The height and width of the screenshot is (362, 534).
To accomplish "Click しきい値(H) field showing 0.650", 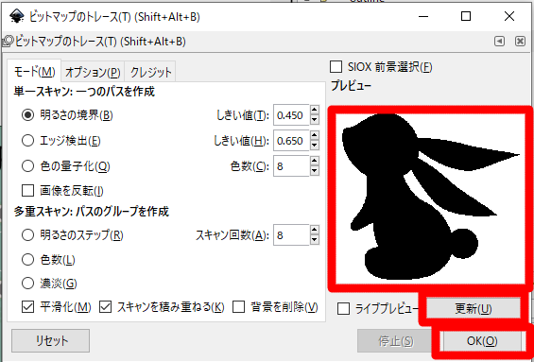I will pos(291,141).
